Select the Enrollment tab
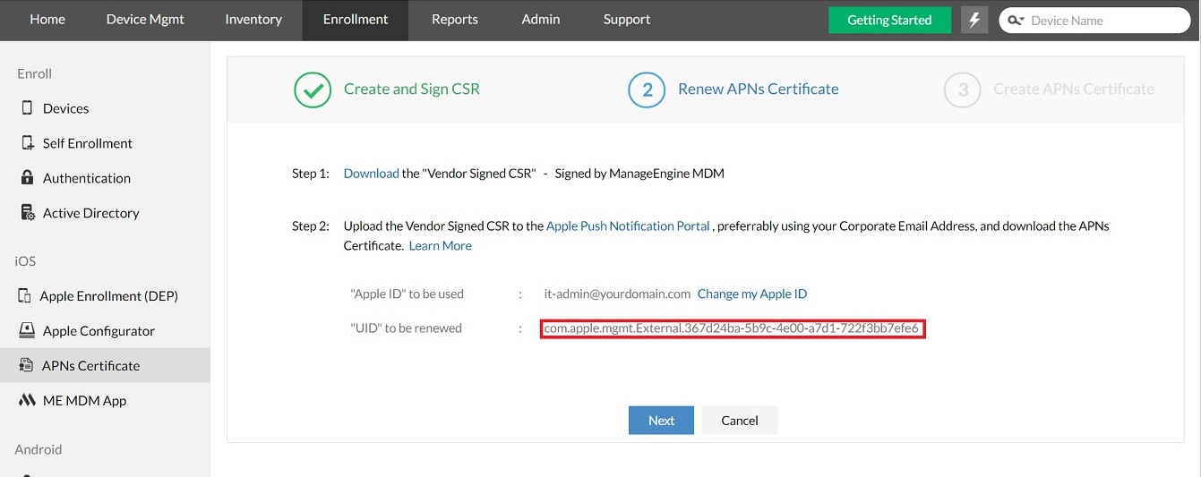The height and width of the screenshot is (477, 1201). pos(356,20)
